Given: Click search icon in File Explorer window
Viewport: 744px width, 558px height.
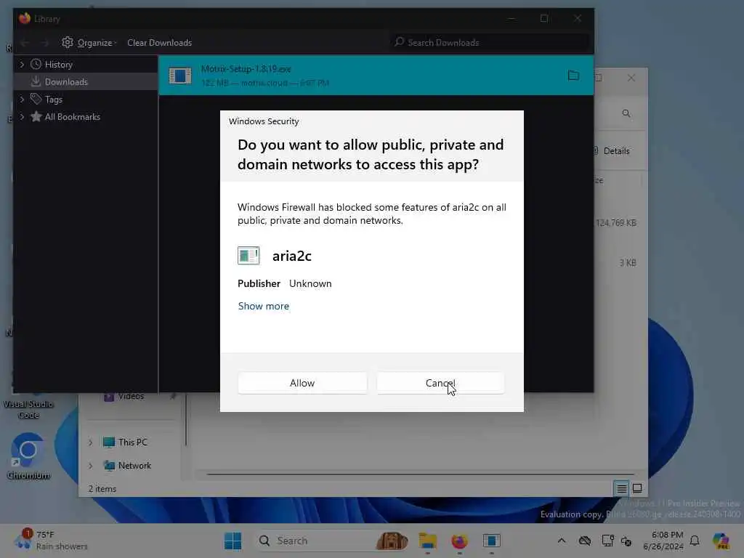Looking at the screenshot, I should [626, 113].
